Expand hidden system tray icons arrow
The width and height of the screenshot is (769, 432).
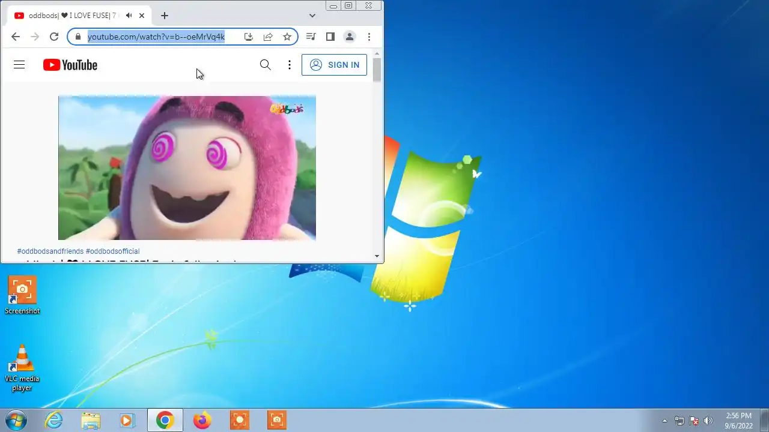(664, 421)
